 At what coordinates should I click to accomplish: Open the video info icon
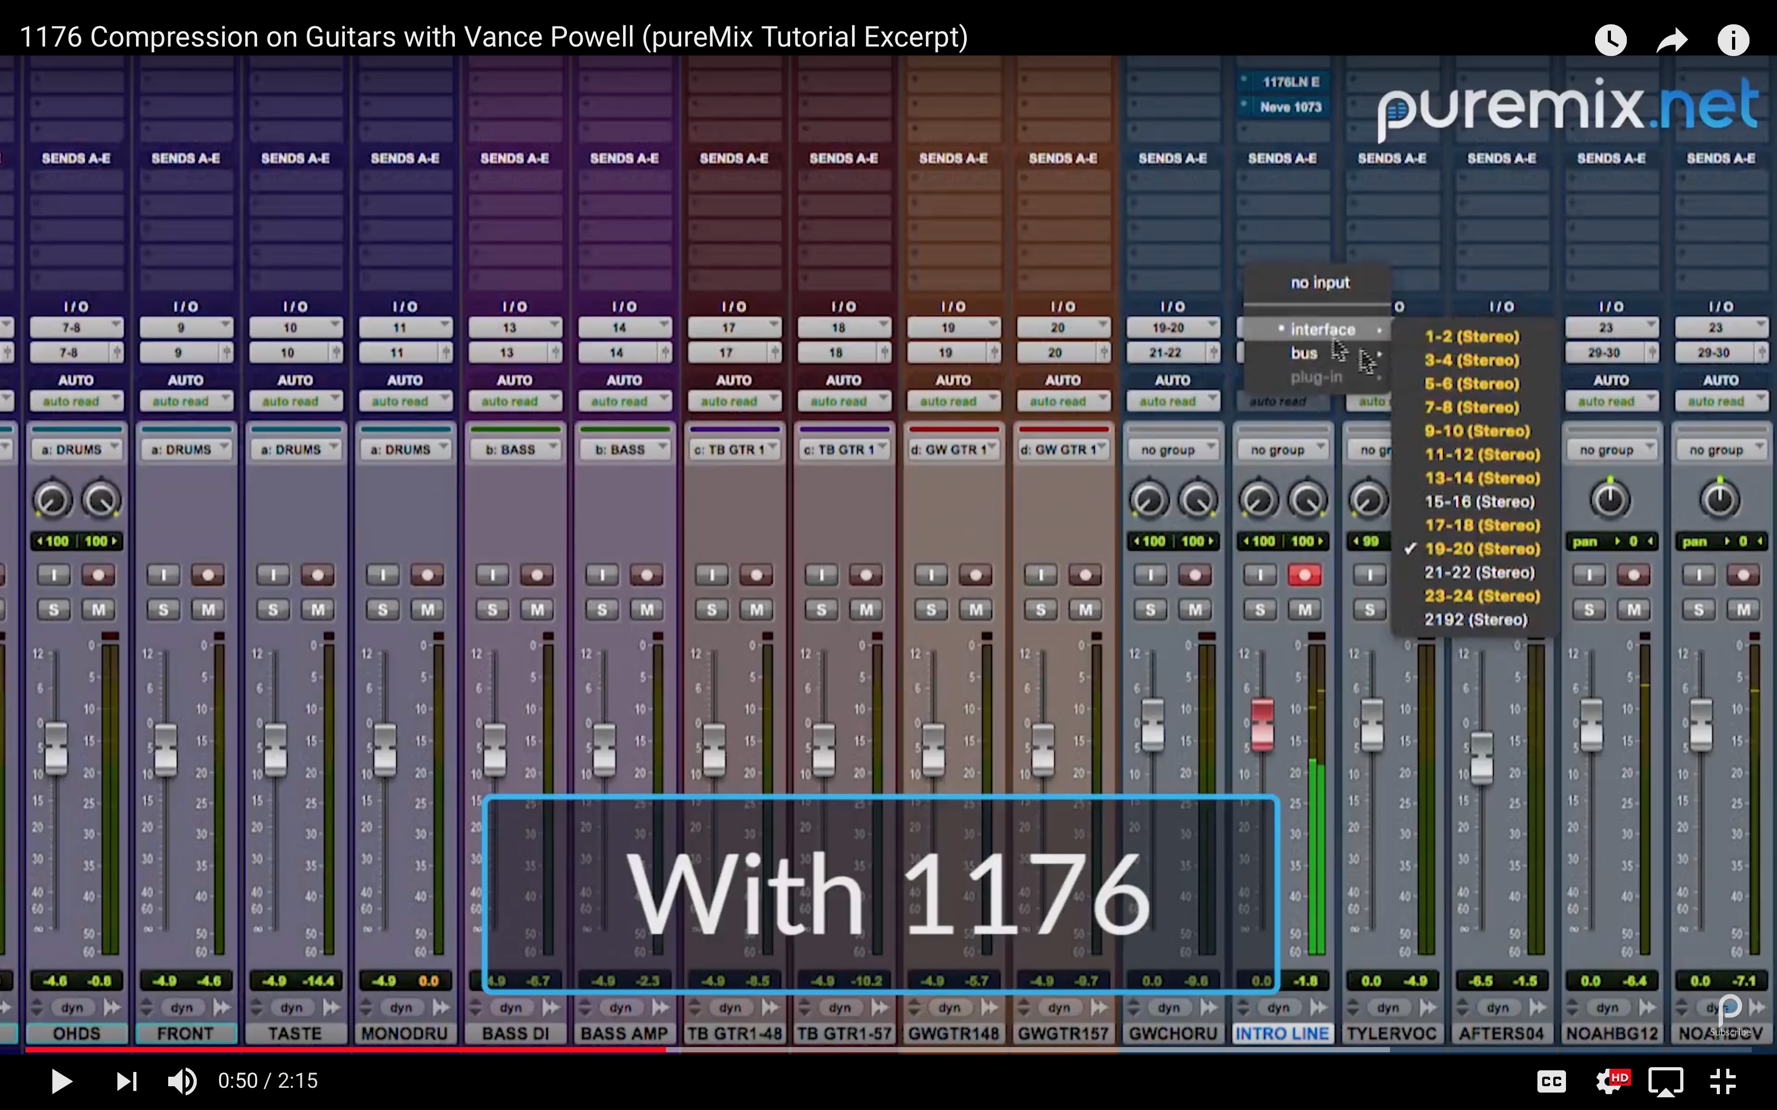pos(1733,40)
